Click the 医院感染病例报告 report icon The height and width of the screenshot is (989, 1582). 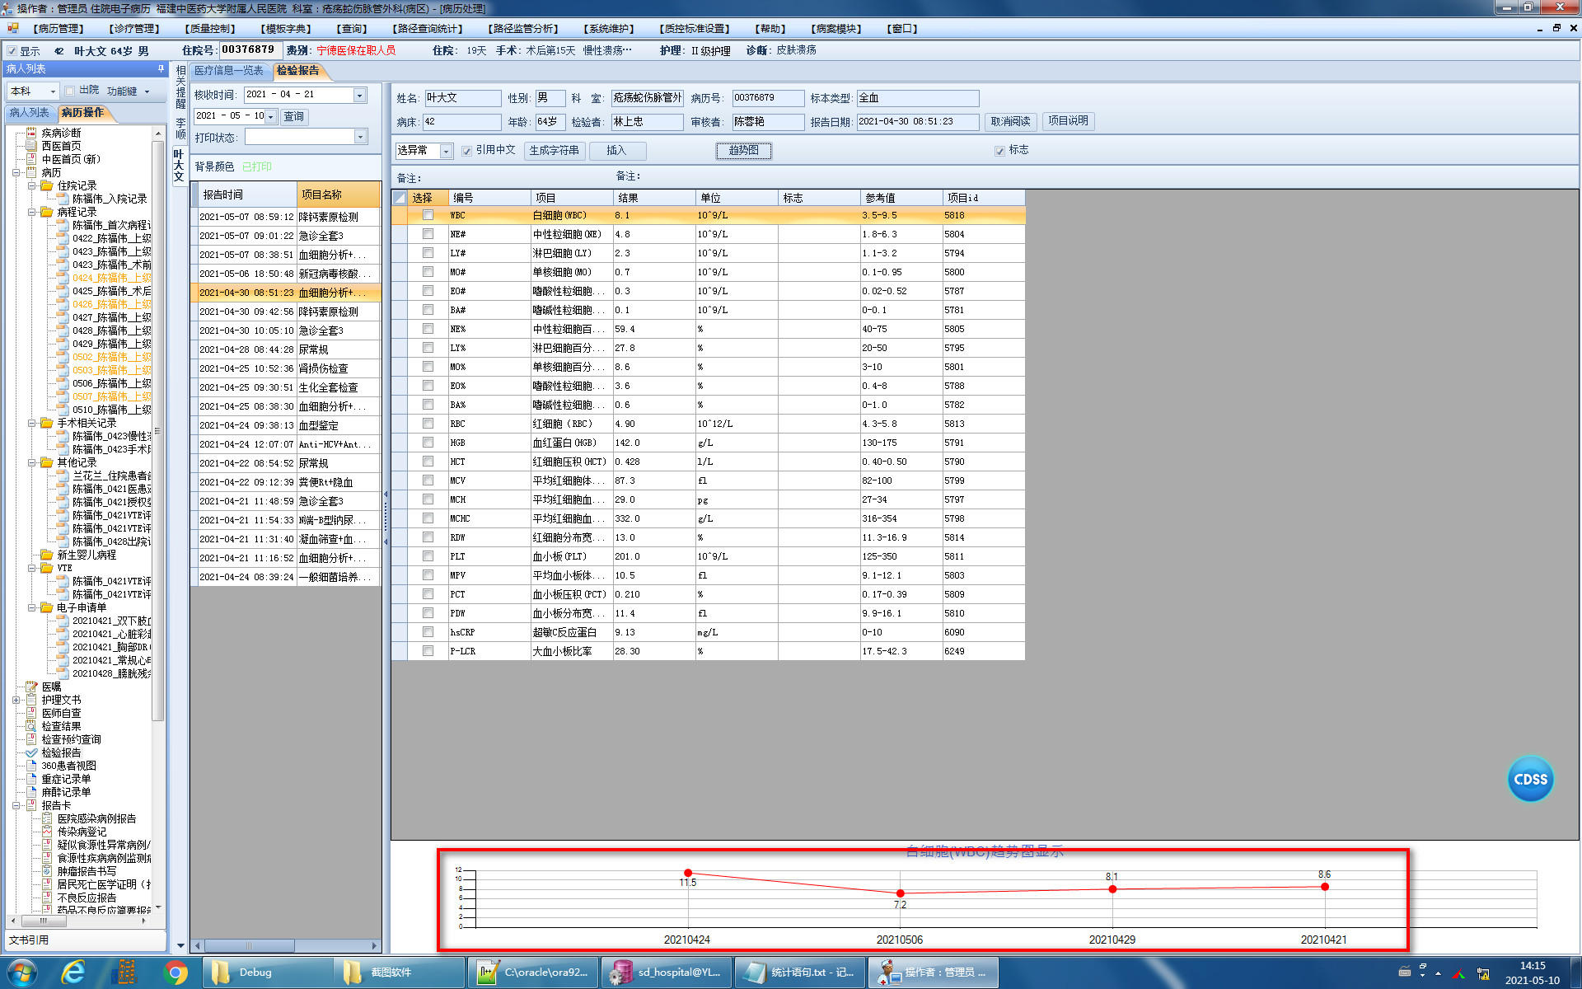click(x=47, y=818)
